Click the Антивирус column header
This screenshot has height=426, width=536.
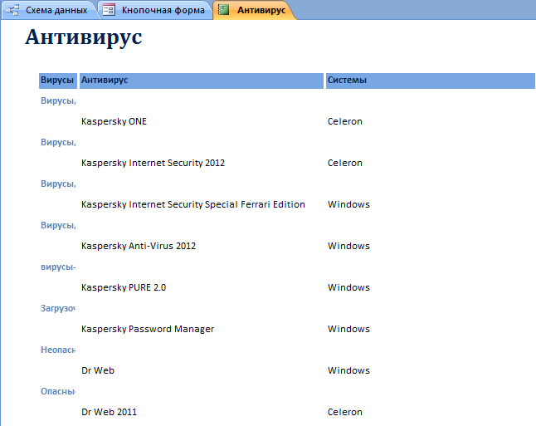pos(202,81)
